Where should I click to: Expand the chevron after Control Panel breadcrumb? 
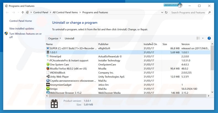tap(50, 12)
